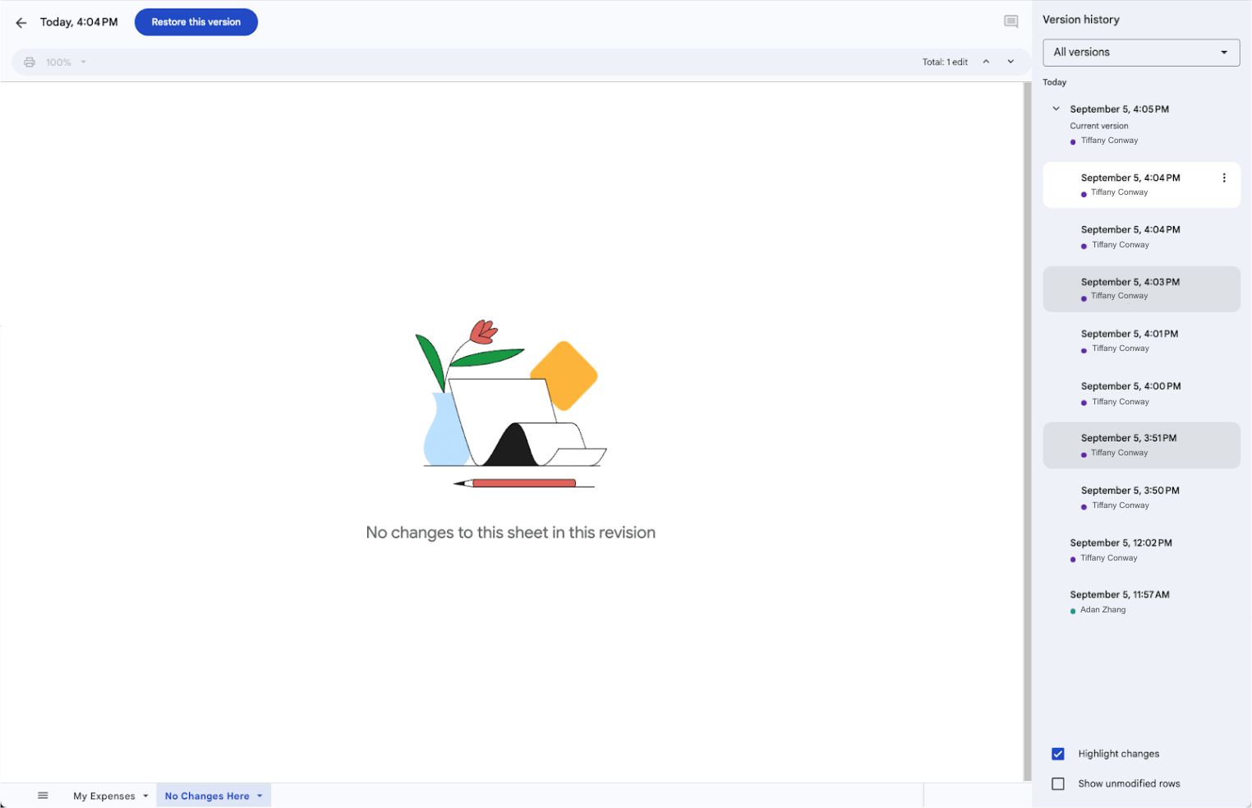The width and height of the screenshot is (1252, 808).
Task: Switch to the My Expenses sheet tab
Action: click(x=104, y=796)
